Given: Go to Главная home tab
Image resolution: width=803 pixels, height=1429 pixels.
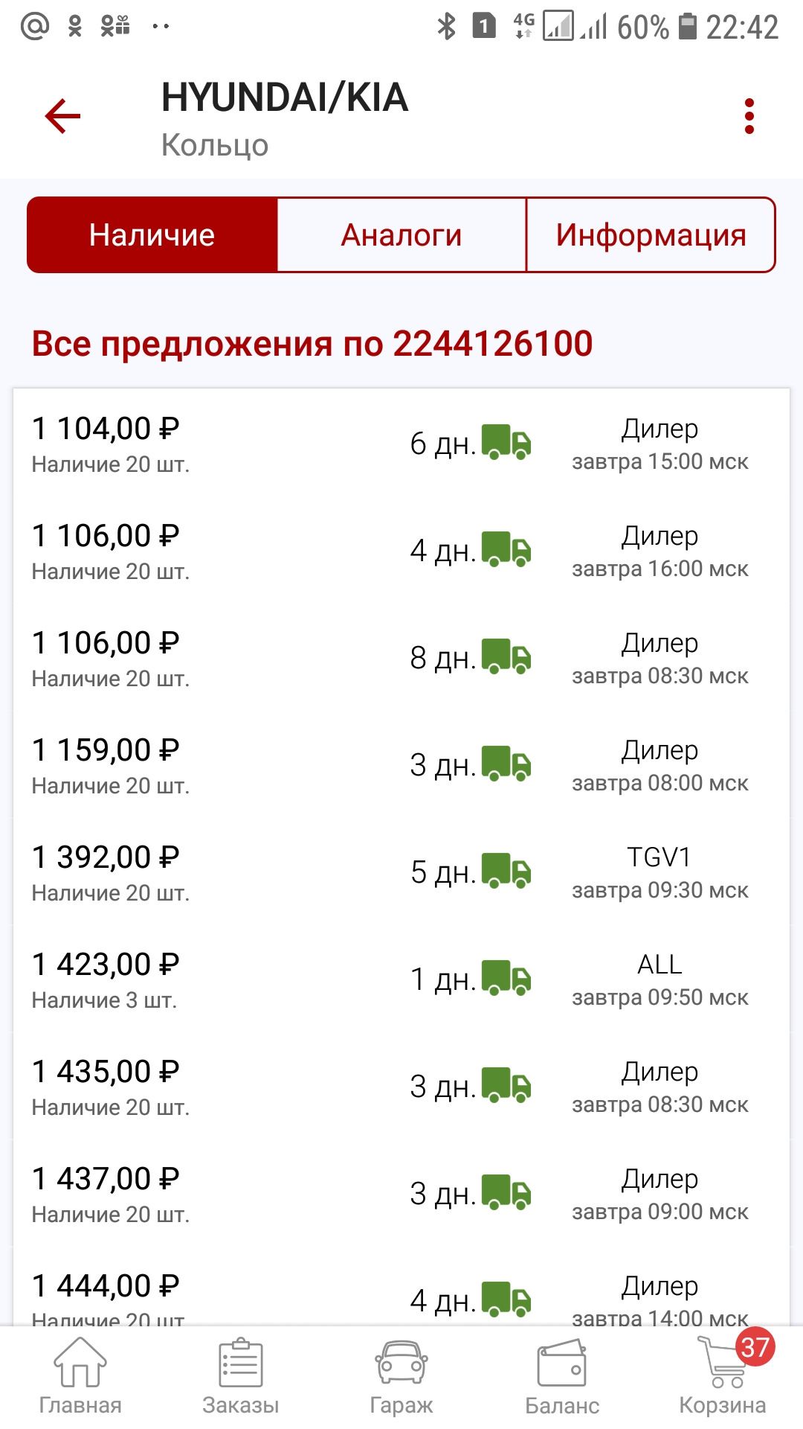Looking at the screenshot, I should (80, 1375).
